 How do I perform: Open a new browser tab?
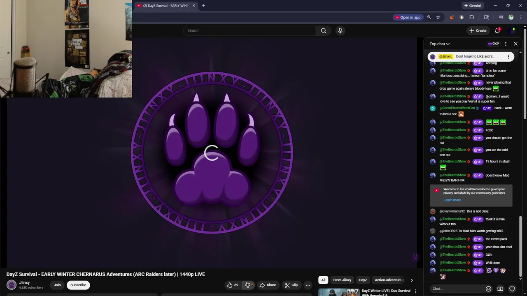tap(203, 6)
